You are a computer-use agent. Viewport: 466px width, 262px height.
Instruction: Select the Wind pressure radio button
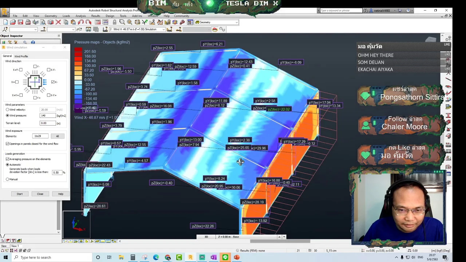tap(7, 115)
